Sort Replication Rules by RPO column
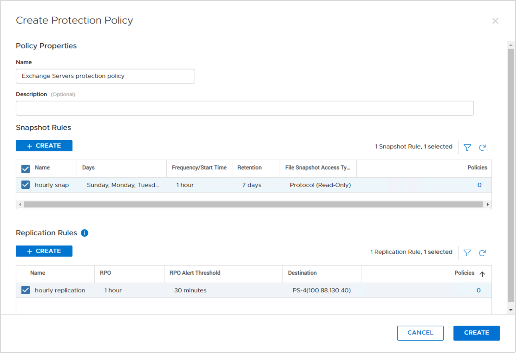The width and height of the screenshot is (516, 353). pyautogui.click(x=105, y=273)
